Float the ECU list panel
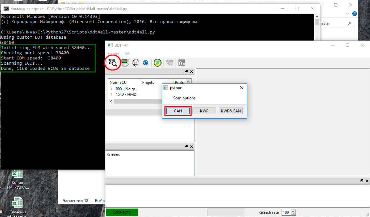 (x=186, y=71)
